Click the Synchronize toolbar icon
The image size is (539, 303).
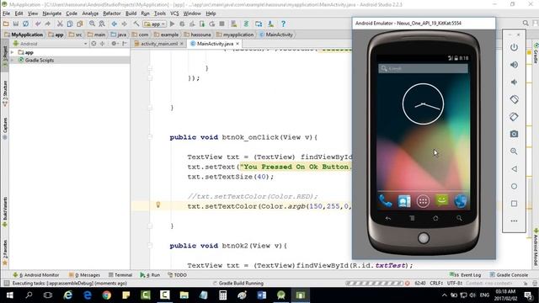click(26, 24)
